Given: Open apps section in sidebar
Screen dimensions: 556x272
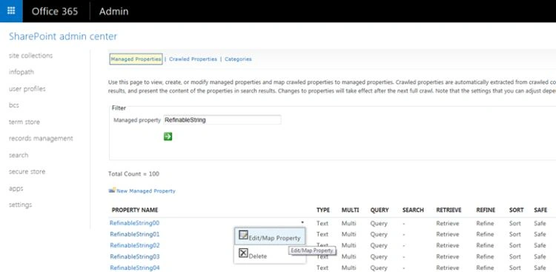Looking at the screenshot, I should tap(16, 188).
